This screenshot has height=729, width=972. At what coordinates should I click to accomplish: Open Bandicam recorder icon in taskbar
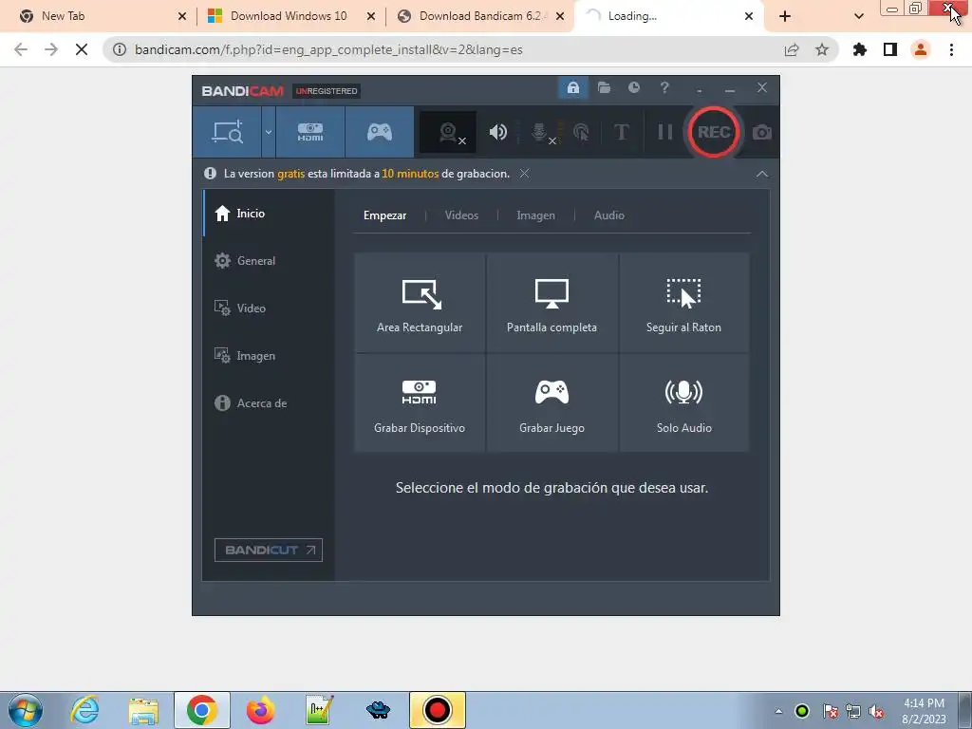(437, 710)
